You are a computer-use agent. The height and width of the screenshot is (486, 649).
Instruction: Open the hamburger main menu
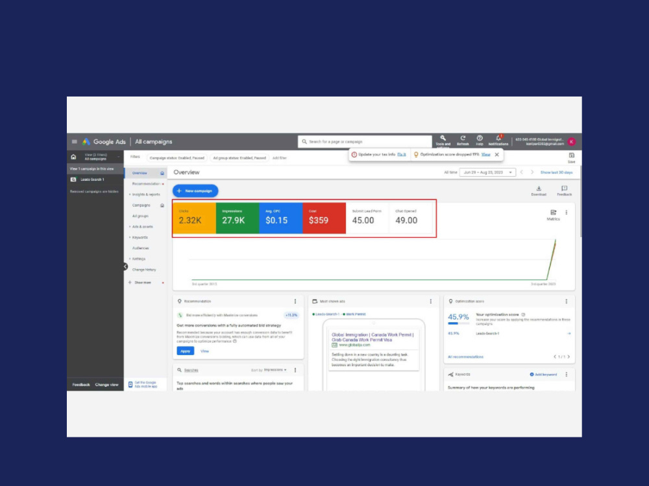[x=75, y=141]
